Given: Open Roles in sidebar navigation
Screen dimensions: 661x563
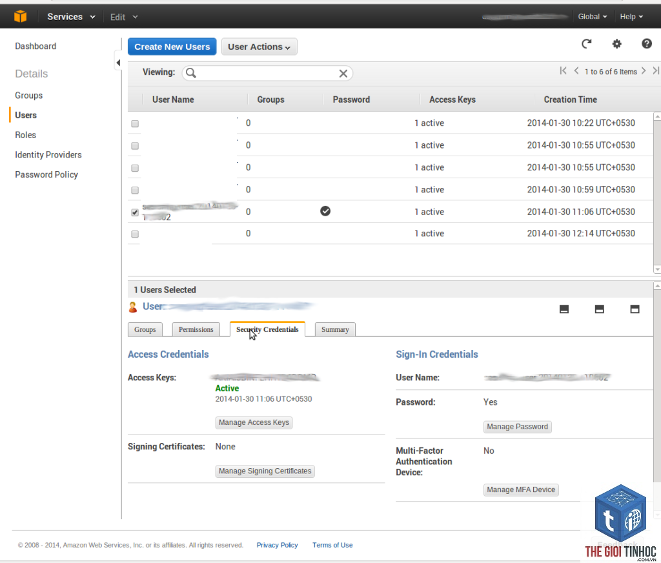Looking at the screenshot, I should coord(25,135).
